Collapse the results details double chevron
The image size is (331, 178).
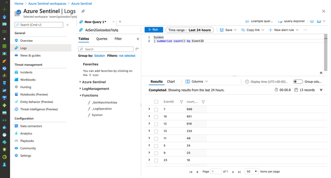[321, 90]
